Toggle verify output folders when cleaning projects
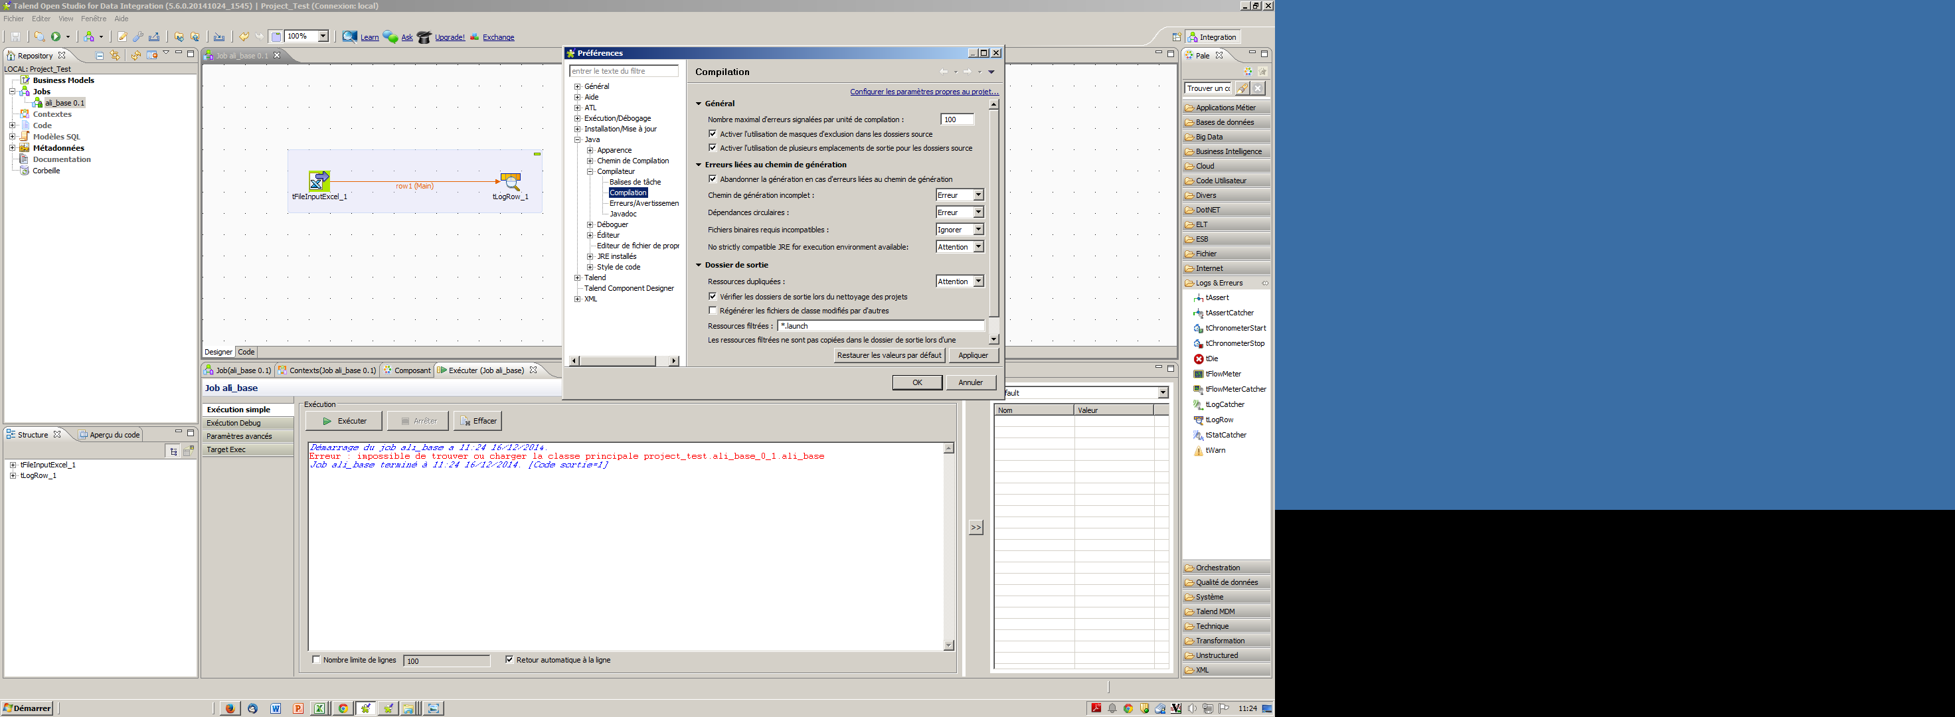 [713, 297]
